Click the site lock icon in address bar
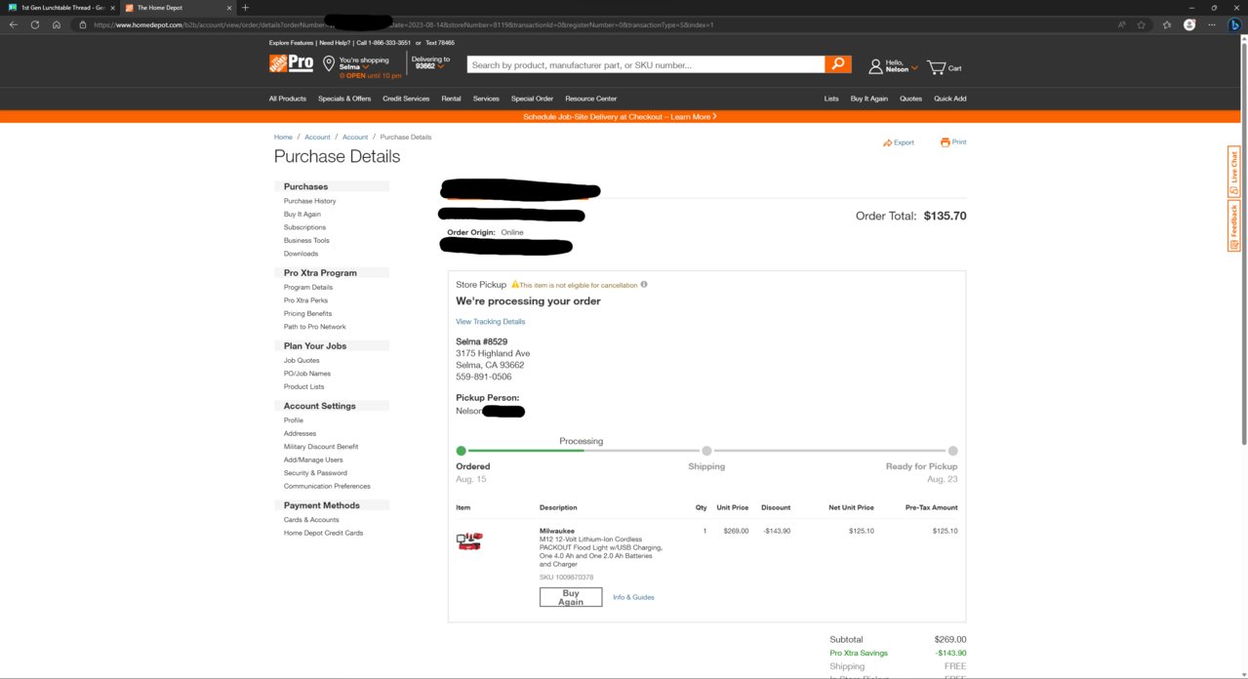 pos(82,24)
